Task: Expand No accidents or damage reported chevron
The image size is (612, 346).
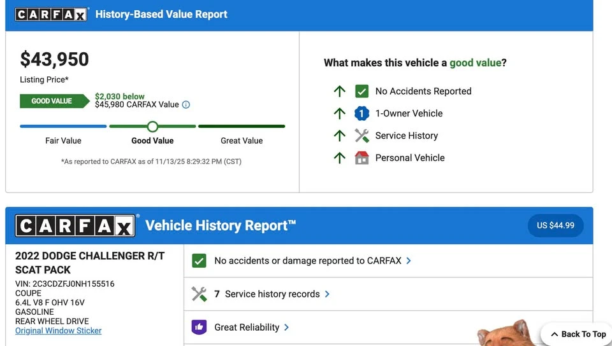Action: (x=409, y=261)
